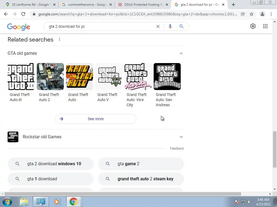
Task: Submit search with magnifier icon
Action: tap(181, 26)
